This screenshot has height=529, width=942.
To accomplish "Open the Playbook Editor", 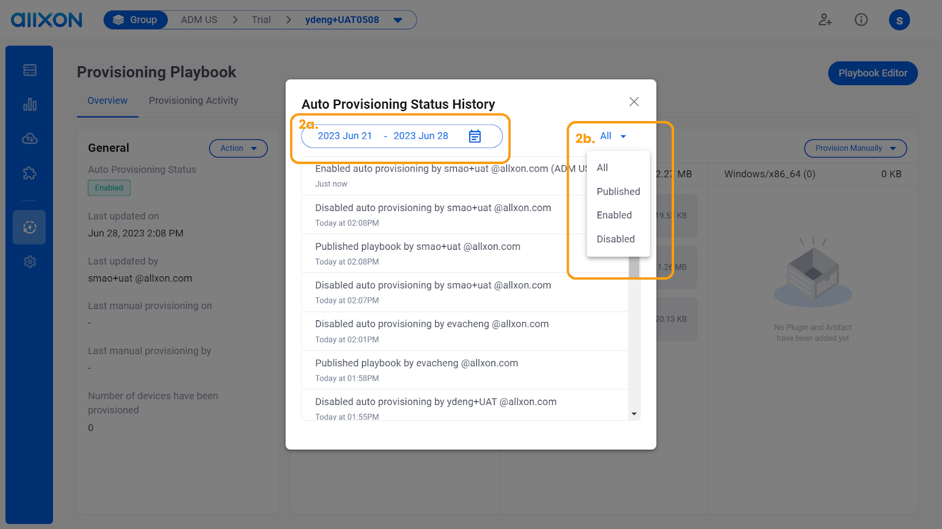I will click(873, 73).
